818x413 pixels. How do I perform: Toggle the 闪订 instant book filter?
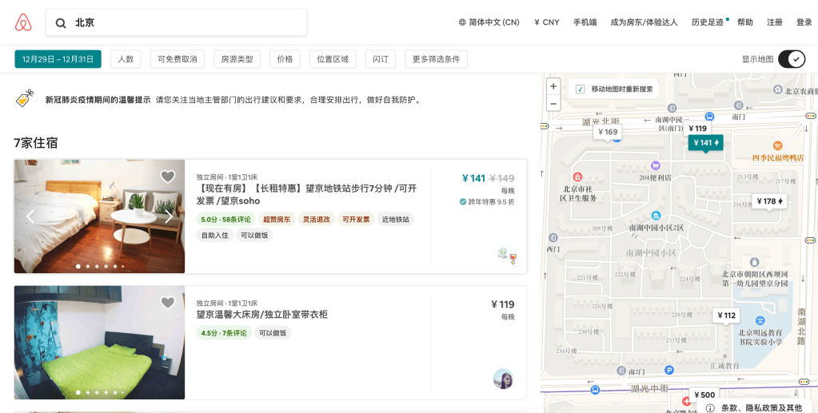click(x=381, y=59)
